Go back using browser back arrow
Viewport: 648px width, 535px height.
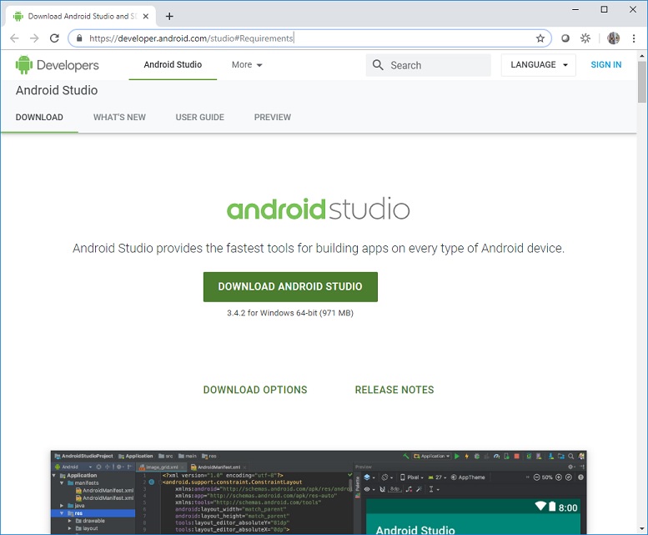(x=15, y=38)
